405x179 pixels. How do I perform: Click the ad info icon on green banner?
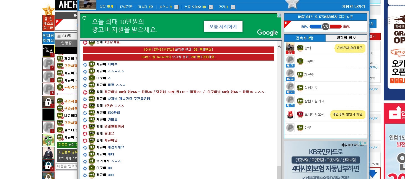click(279, 15)
